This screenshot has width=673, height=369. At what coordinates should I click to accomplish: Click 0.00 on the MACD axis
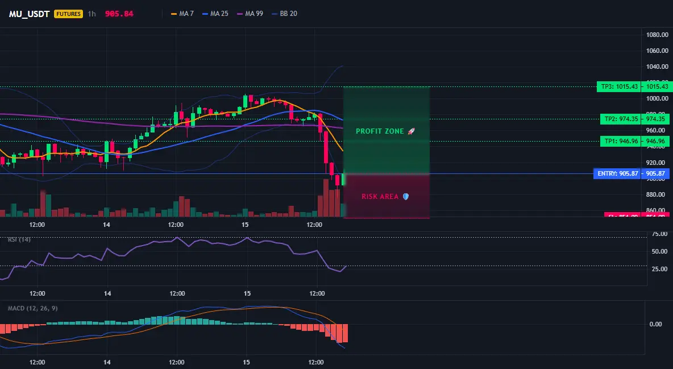click(x=655, y=324)
